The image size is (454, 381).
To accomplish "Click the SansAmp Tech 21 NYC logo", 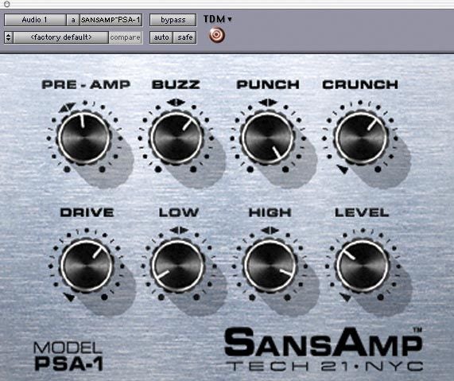I will click(324, 349).
